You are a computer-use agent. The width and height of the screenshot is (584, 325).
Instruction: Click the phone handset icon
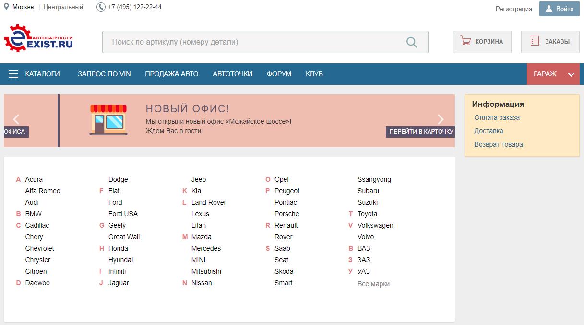101,7
